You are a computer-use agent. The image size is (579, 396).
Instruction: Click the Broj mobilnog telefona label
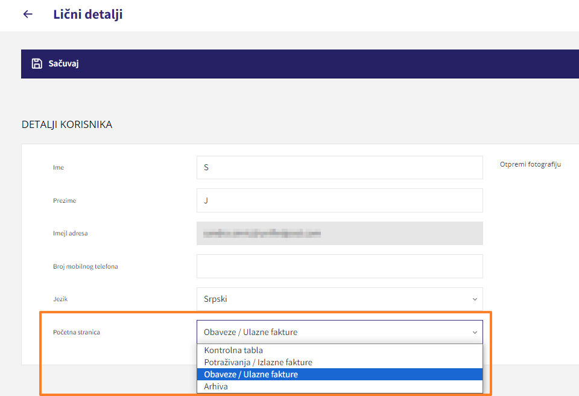(x=85, y=266)
